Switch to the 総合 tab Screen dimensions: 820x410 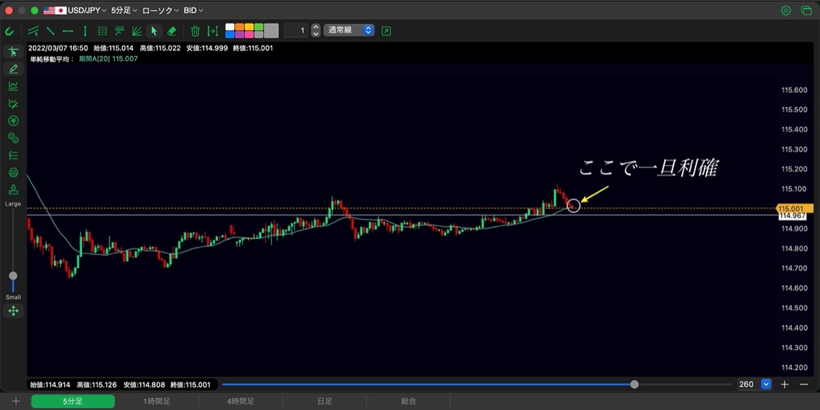[x=409, y=401]
